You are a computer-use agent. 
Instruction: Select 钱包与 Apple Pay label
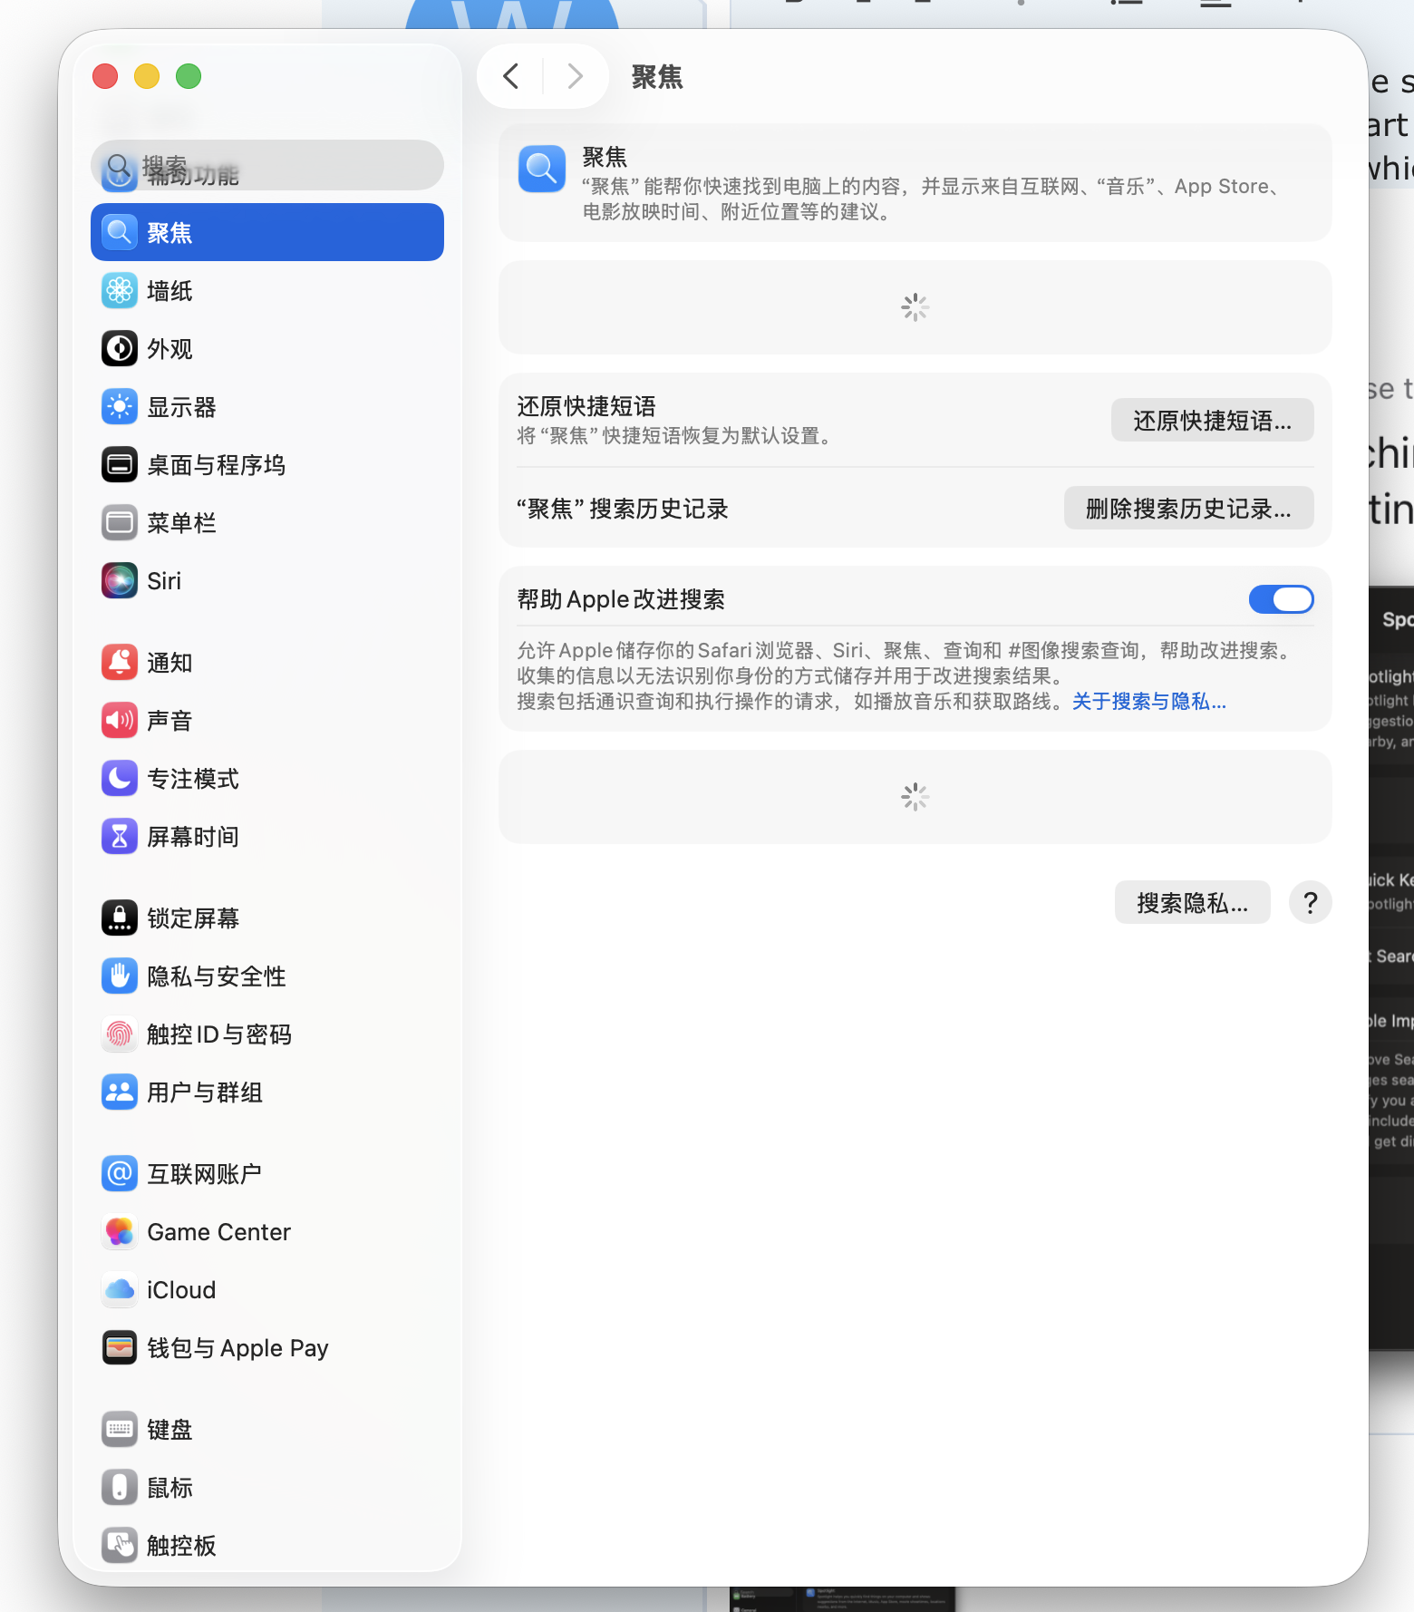pyautogui.click(x=238, y=1348)
